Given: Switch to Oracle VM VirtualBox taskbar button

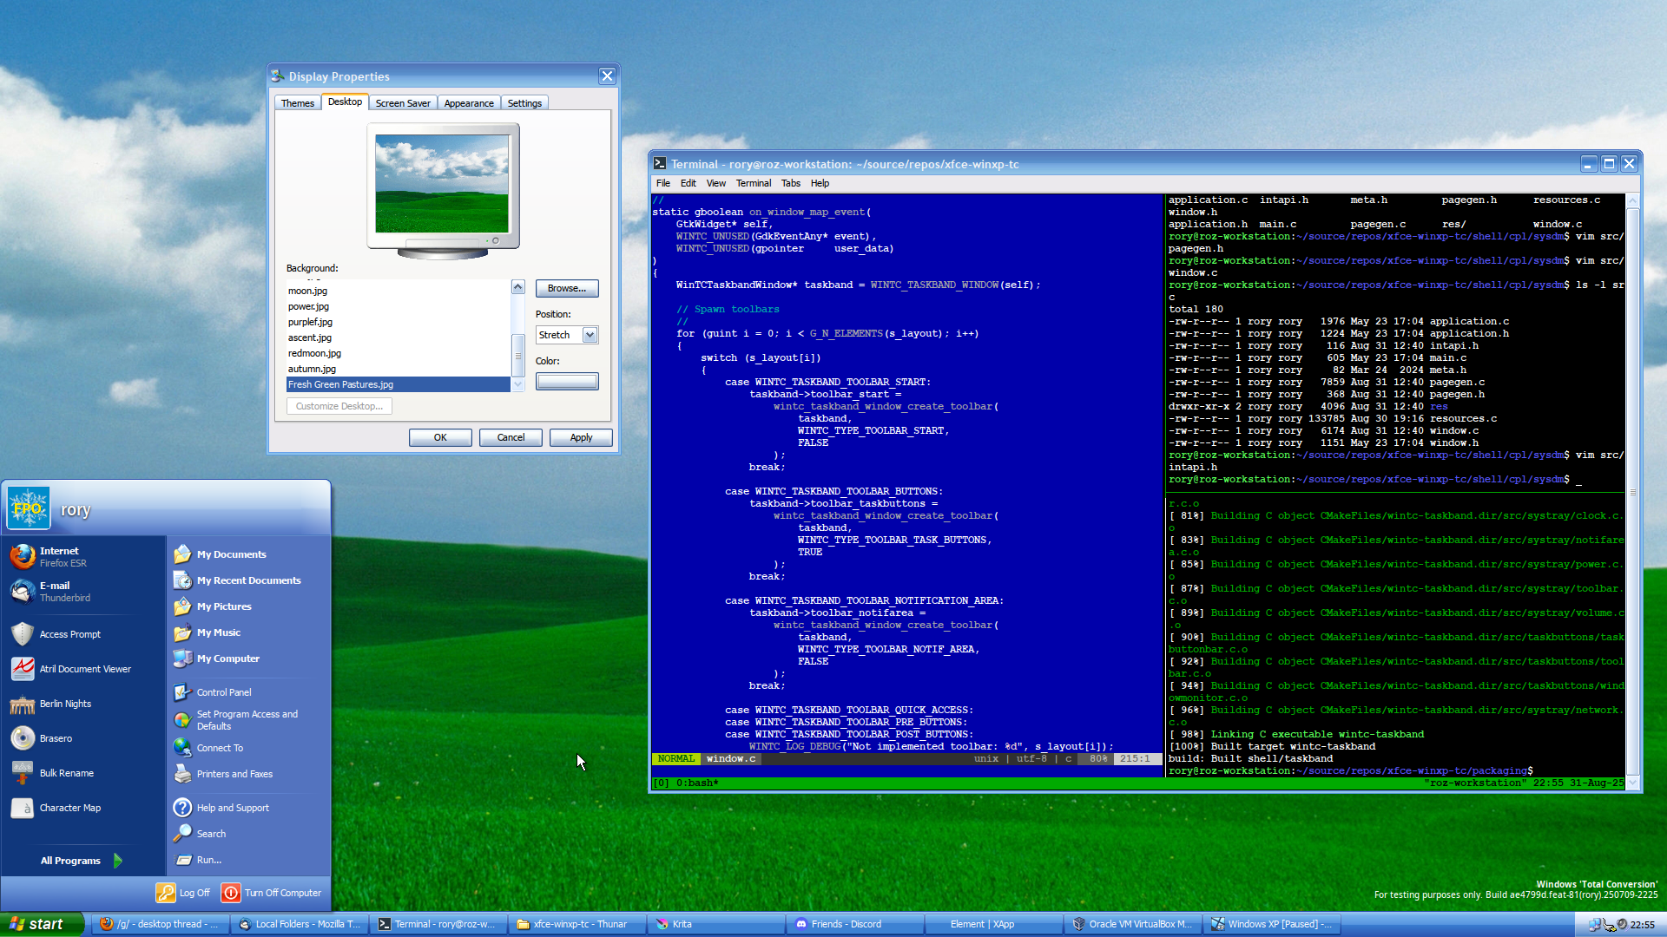Looking at the screenshot, I should click(1132, 924).
